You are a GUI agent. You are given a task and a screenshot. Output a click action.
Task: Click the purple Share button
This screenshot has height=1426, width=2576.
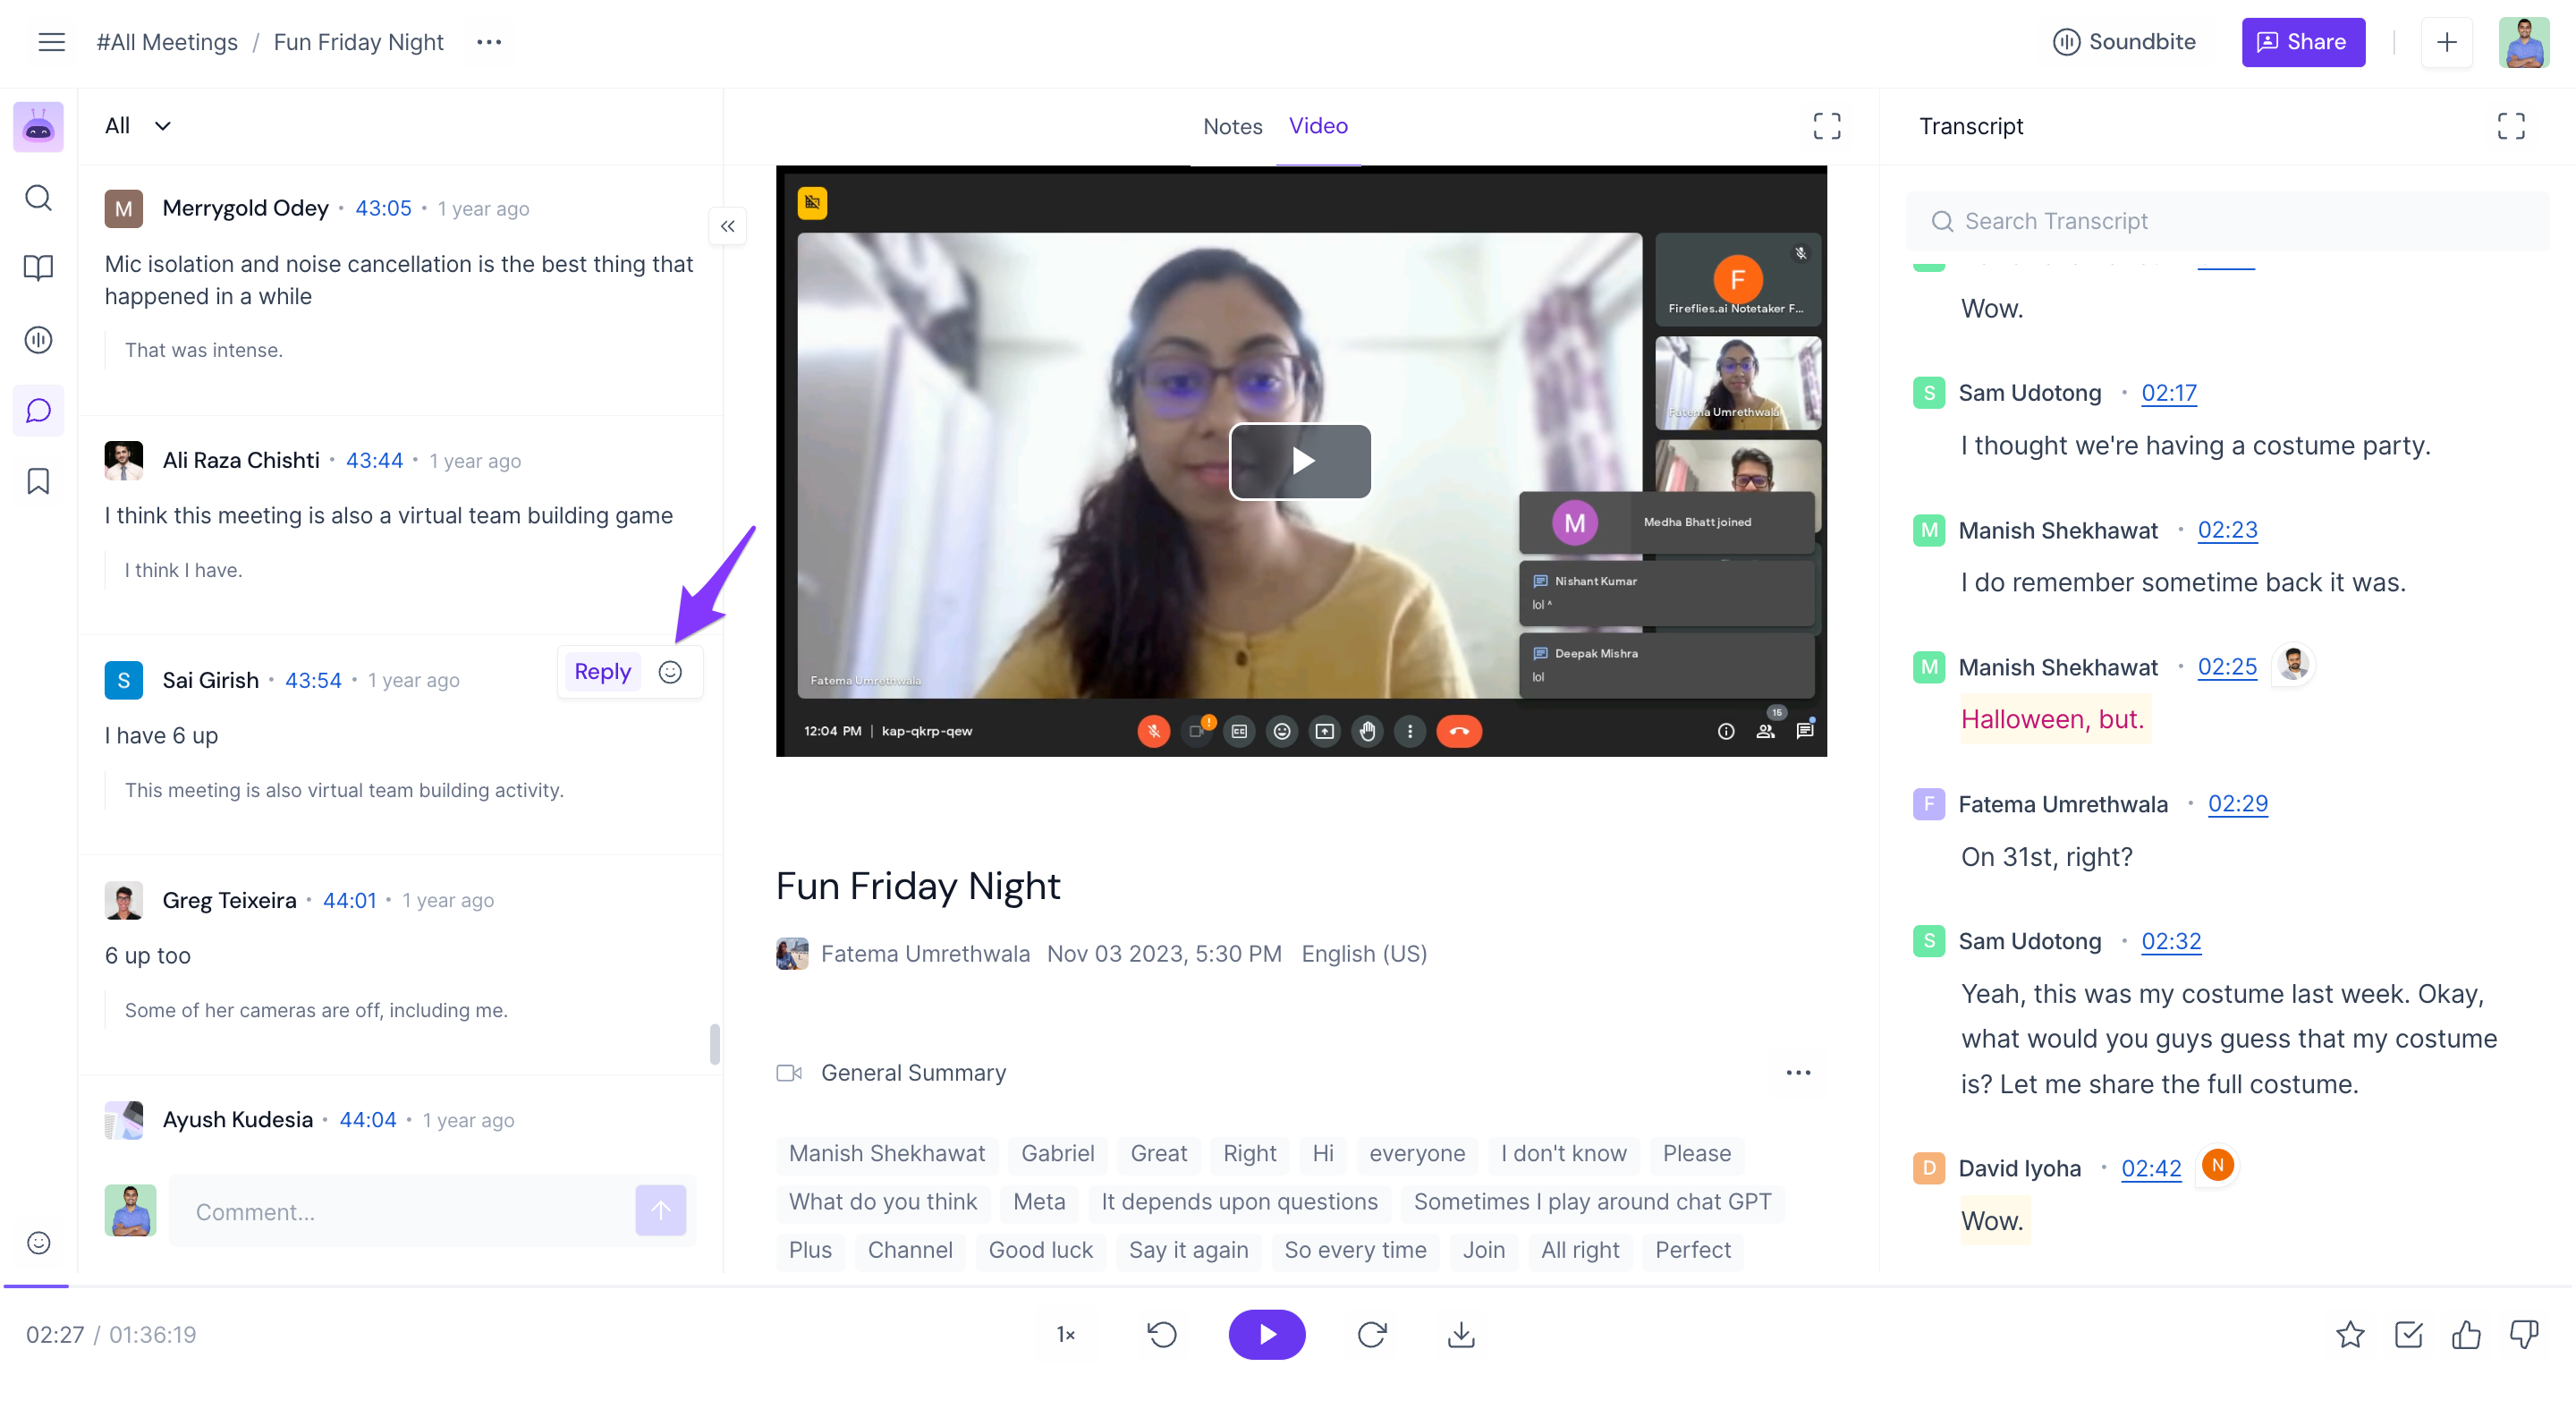click(2302, 42)
